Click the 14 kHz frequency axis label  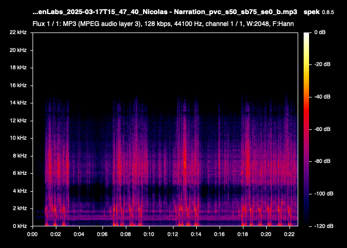pyautogui.click(x=17, y=103)
